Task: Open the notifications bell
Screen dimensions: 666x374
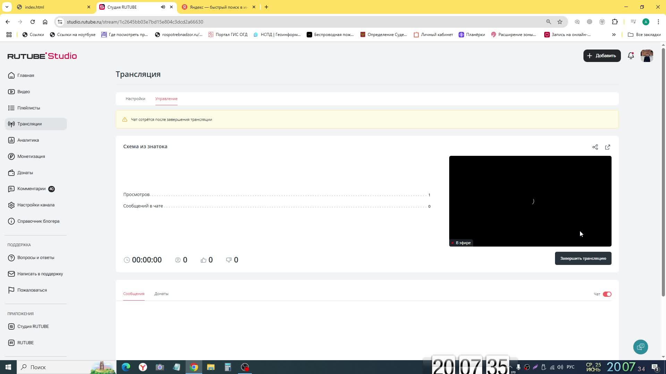Action: pos(631,56)
